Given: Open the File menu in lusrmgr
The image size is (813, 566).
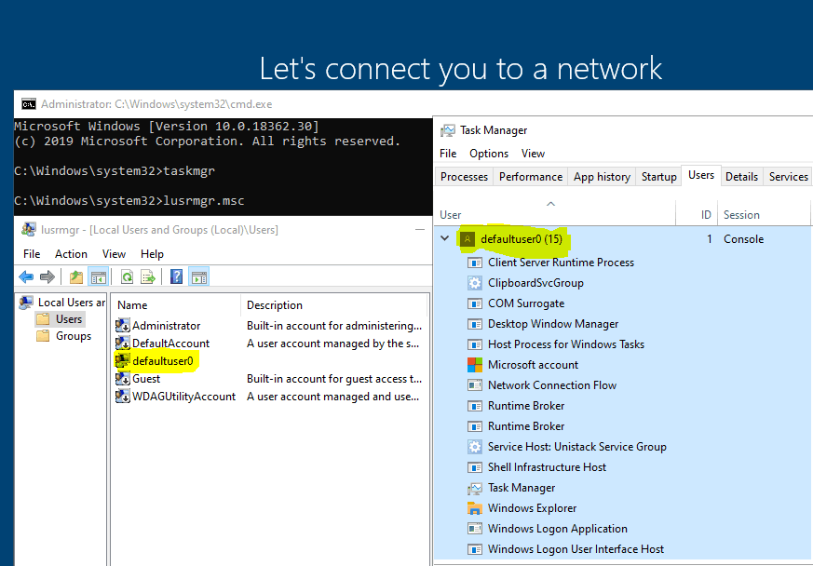Looking at the screenshot, I should point(32,254).
